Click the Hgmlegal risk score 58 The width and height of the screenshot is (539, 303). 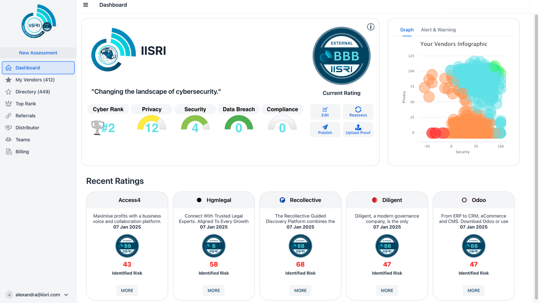point(214,264)
